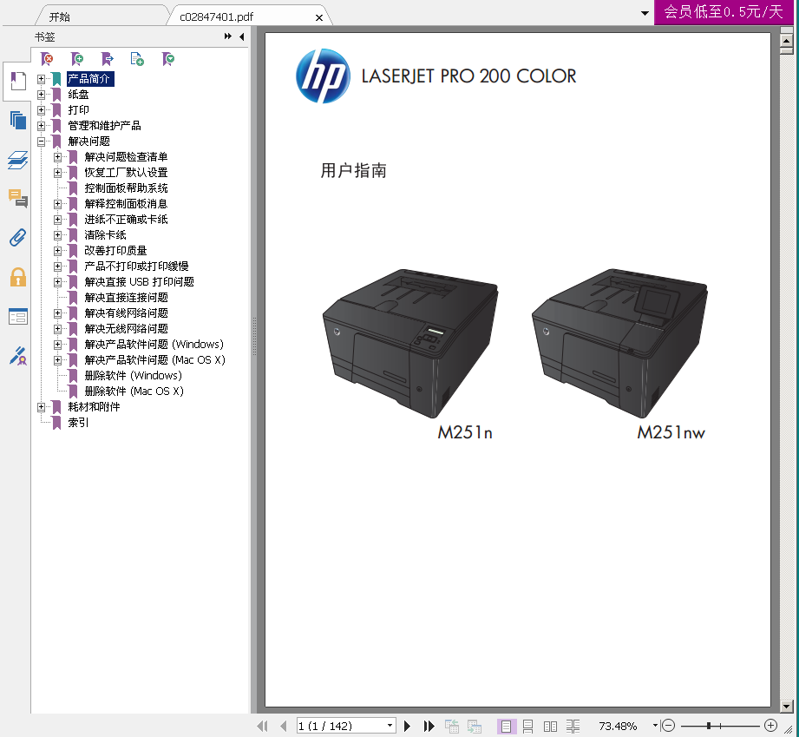Screen dimensions: 799x737
Task: Click the M251n printer image
Action: (x=410, y=343)
